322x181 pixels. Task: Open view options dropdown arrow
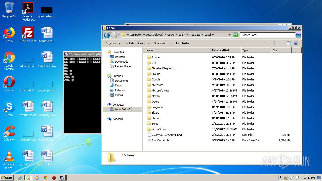(282, 43)
